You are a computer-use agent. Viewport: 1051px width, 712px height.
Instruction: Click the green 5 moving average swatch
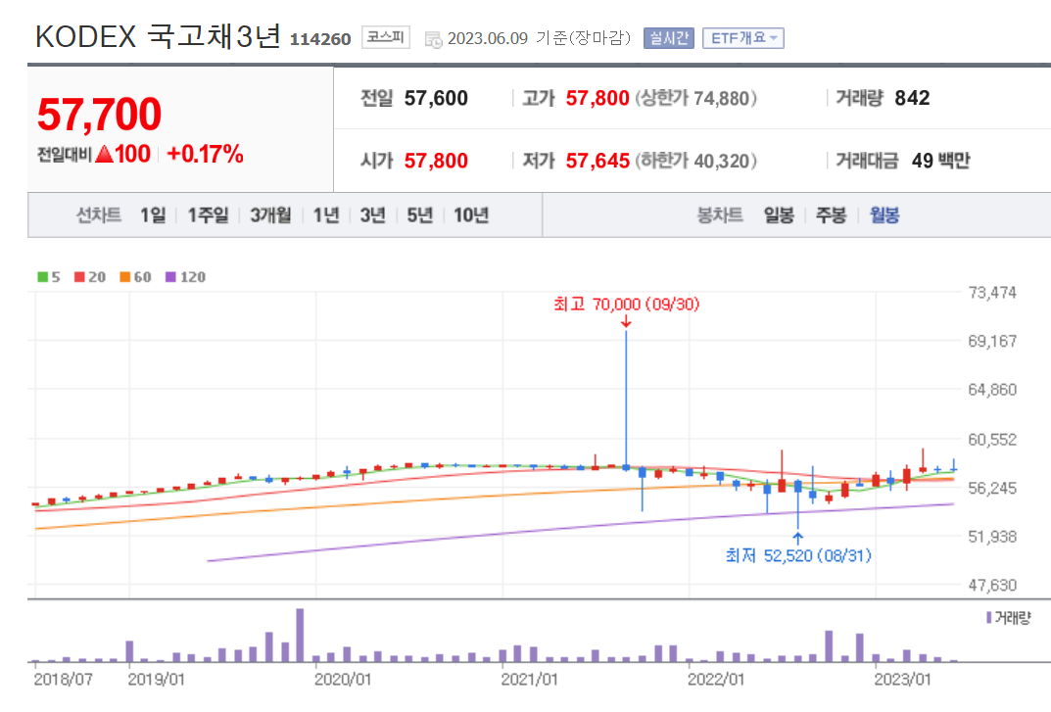(x=43, y=277)
